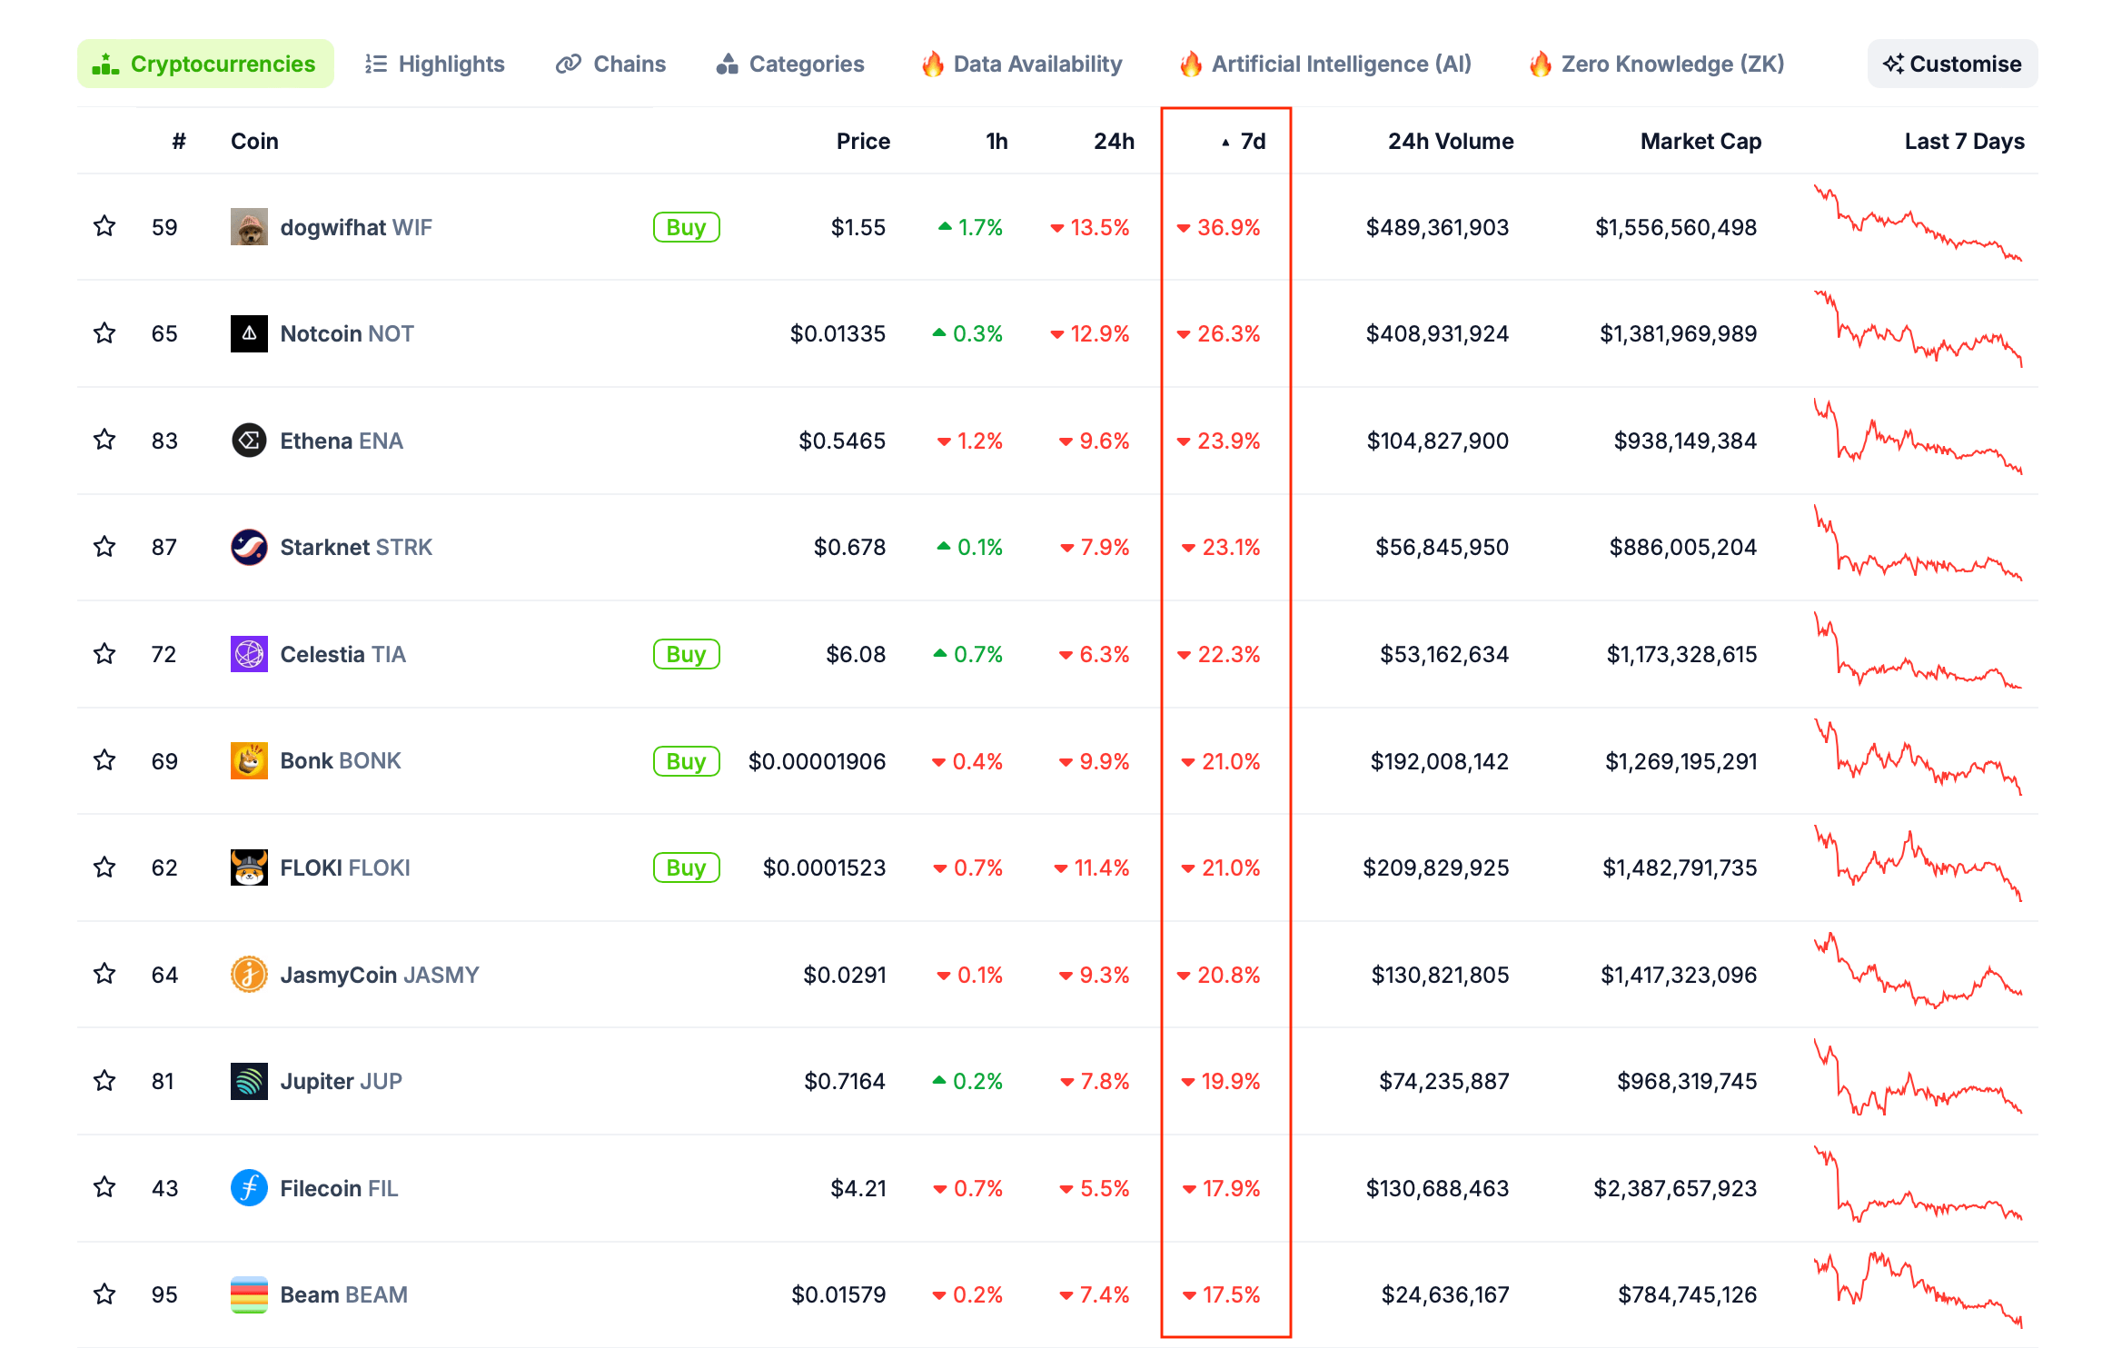Sort by the Market Cap column header
2102x1348 pixels.
click(1700, 141)
